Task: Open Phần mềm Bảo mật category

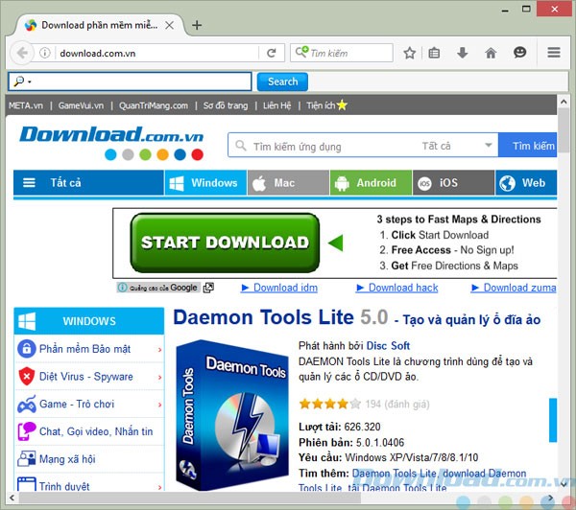Action: pyautogui.click(x=84, y=349)
